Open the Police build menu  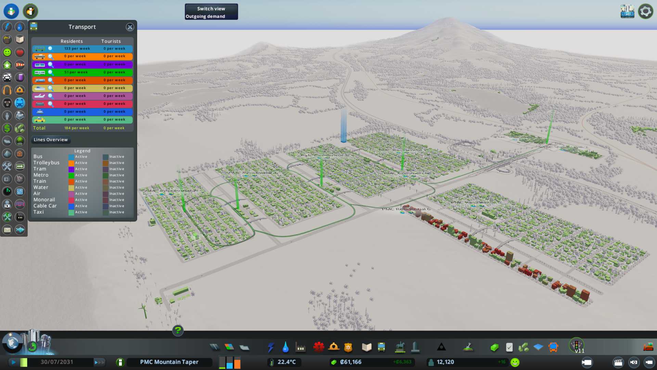tap(348, 347)
